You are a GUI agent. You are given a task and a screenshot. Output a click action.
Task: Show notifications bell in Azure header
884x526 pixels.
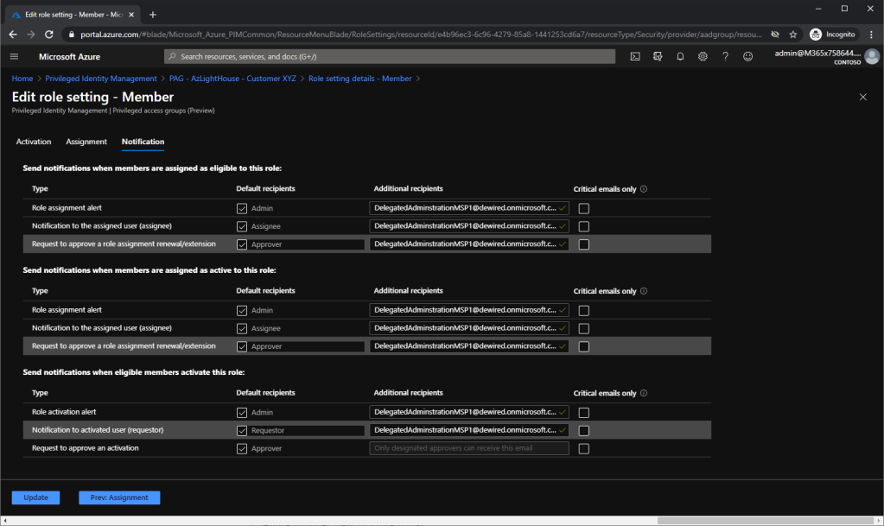pos(680,56)
